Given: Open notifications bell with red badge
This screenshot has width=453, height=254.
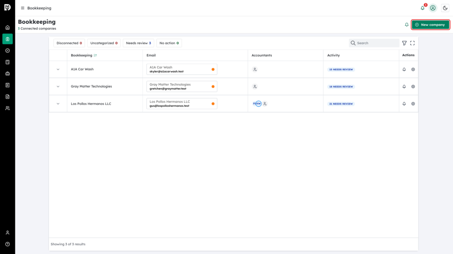Looking at the screenshot, I should [423, 7].
